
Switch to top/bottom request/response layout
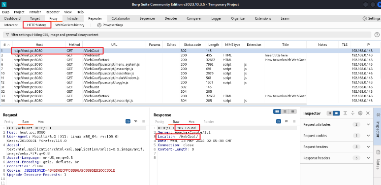pyautogui.click(x=285, y=111)
